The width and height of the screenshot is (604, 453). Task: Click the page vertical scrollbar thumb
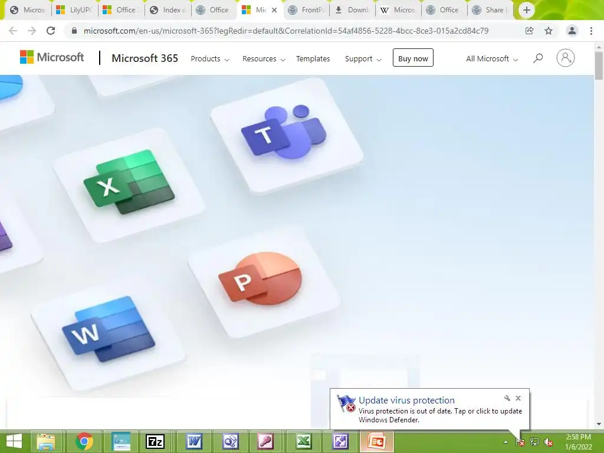click(599, 66)
